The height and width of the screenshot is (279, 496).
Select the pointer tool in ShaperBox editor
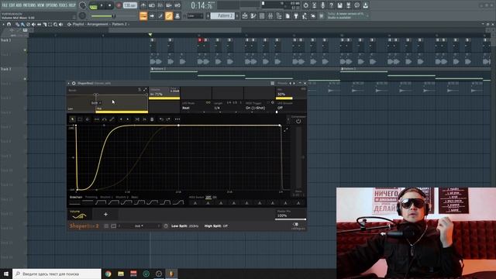[x=72, y=119]
